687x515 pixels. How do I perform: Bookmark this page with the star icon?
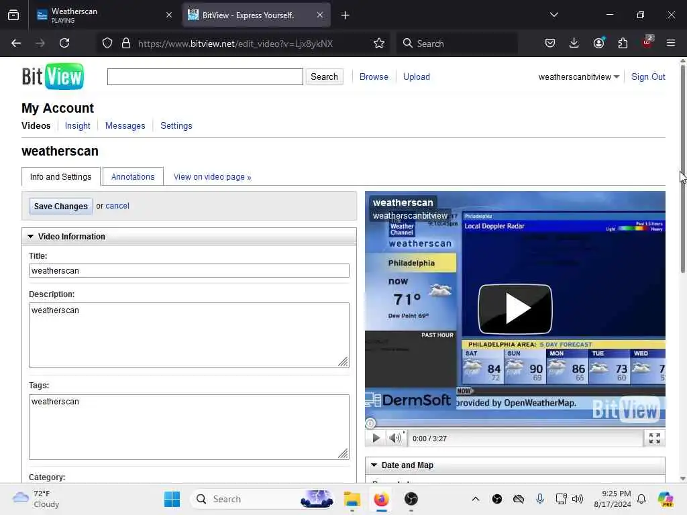pos(379,43)
